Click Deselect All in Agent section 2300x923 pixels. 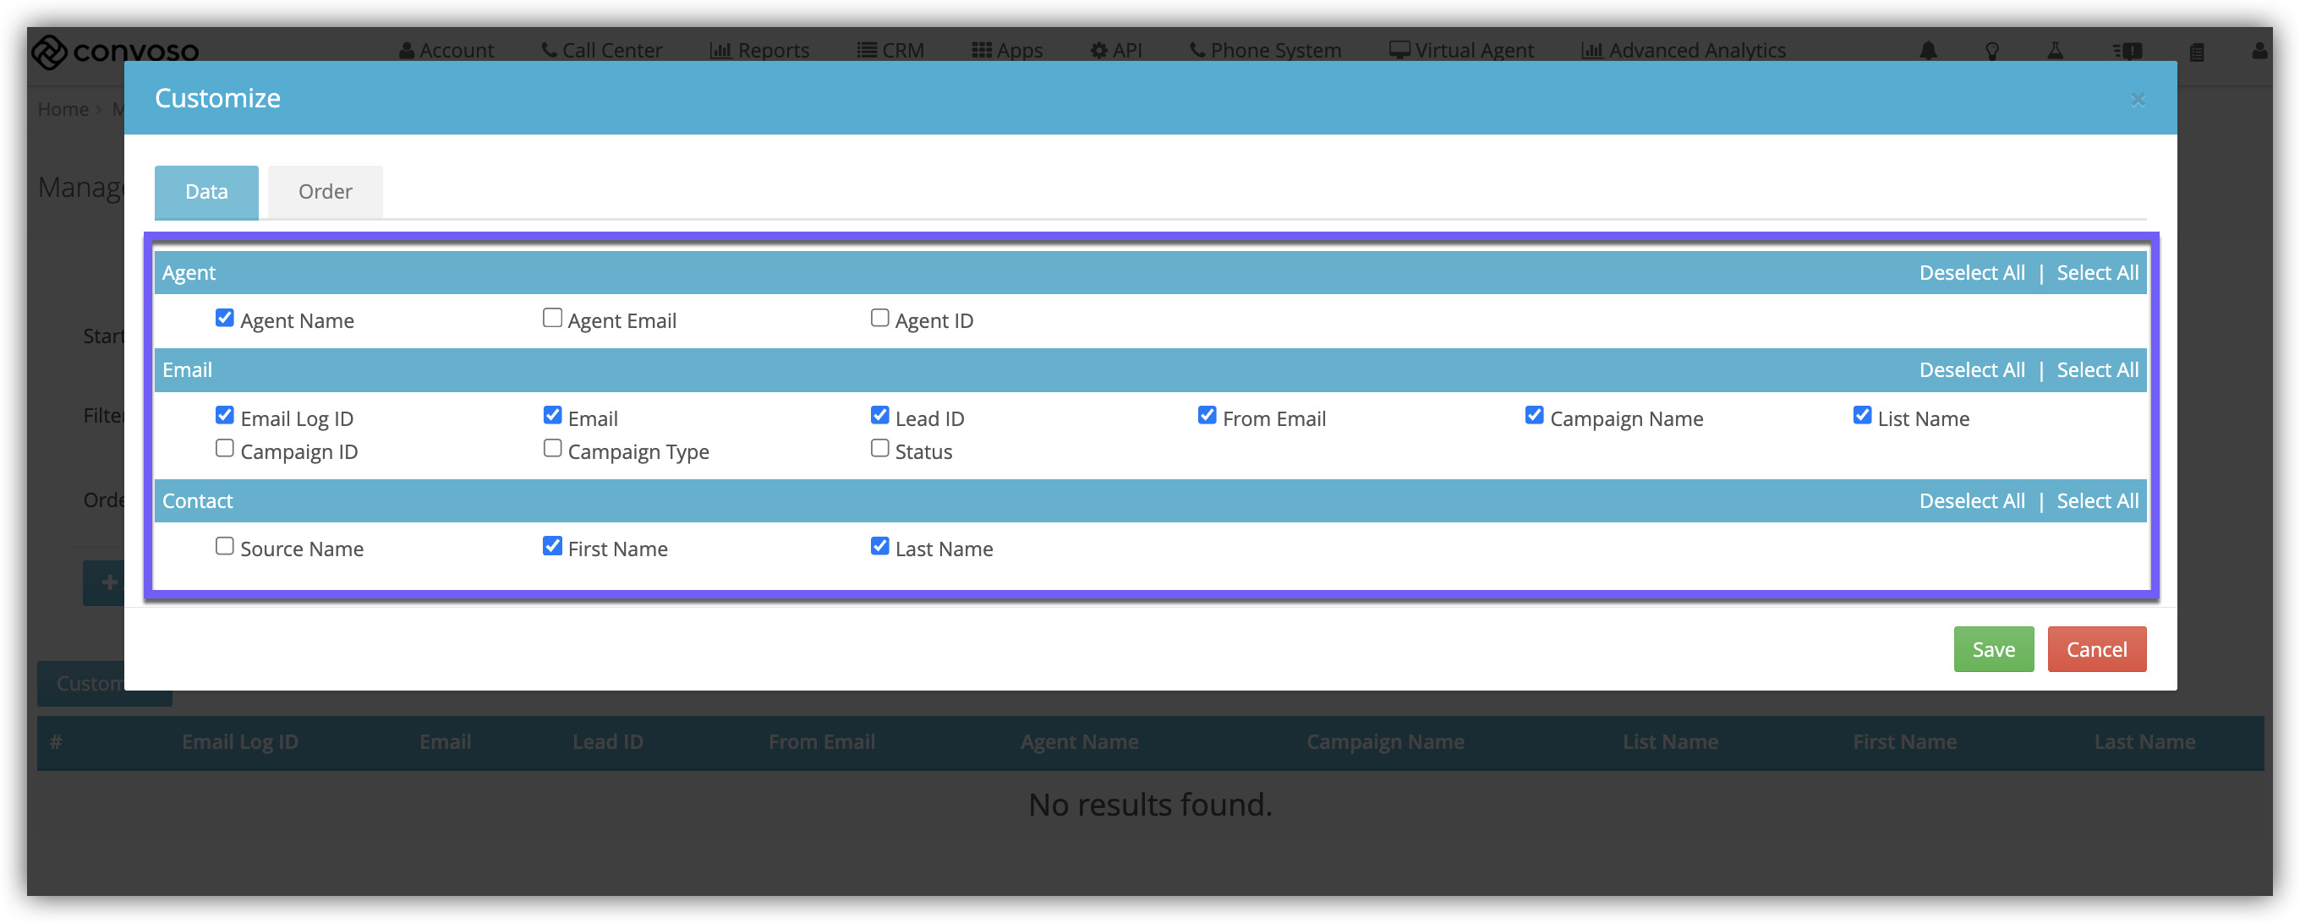(x=1971, y=273)
